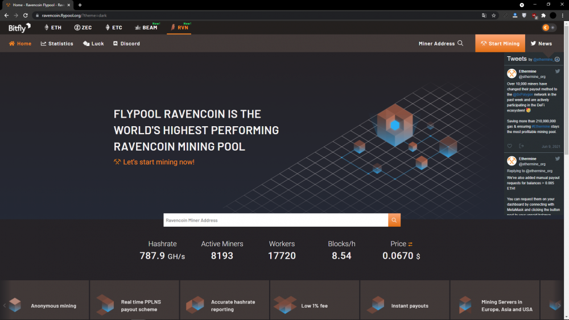
Task: Toggle the price currency swap icon
Action: click(x=410, y=244)
